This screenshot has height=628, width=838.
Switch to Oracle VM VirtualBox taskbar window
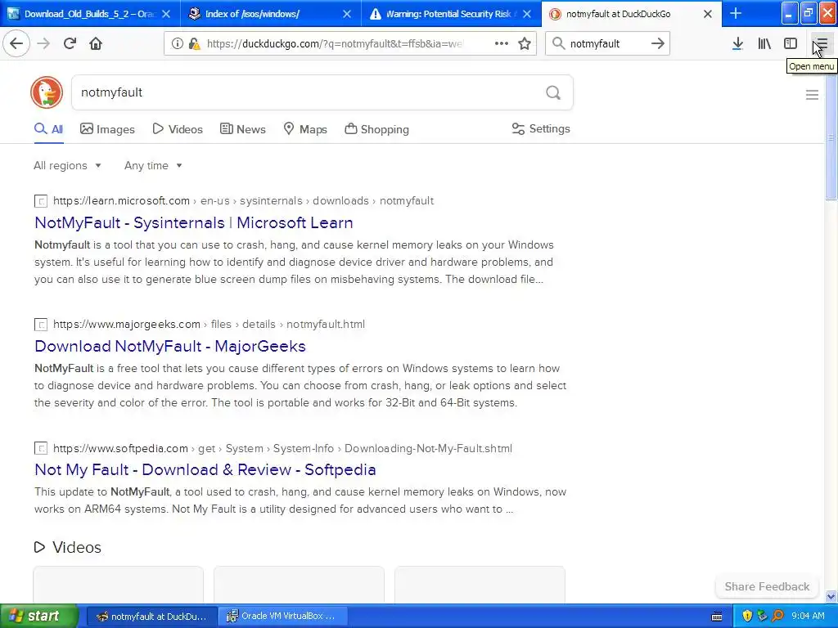[x=283, y=617]
